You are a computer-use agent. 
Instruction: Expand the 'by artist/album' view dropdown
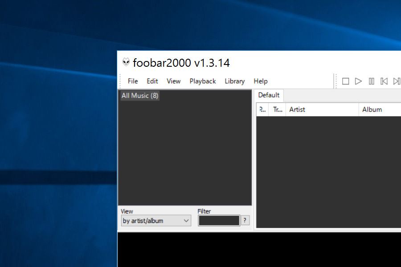click(155, 221)
